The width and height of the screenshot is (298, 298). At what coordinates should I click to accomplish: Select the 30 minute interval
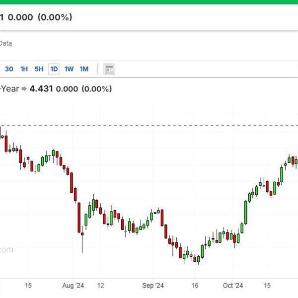(x=9, y=69)
